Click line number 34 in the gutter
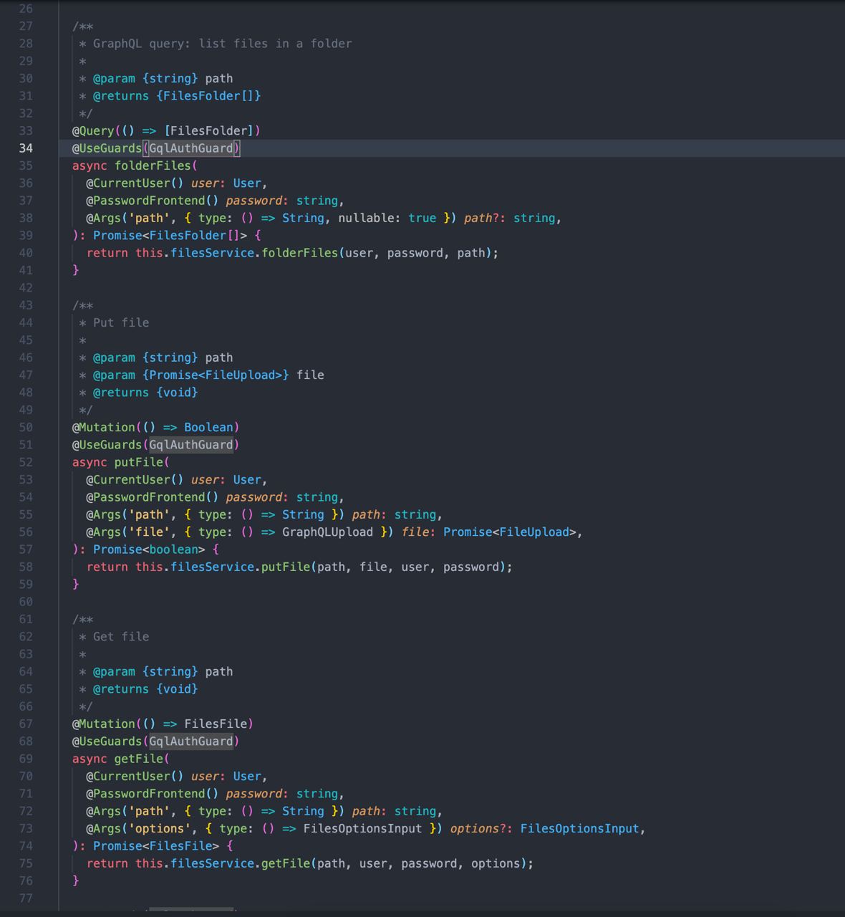845x917 pixels. coord(26,148)
